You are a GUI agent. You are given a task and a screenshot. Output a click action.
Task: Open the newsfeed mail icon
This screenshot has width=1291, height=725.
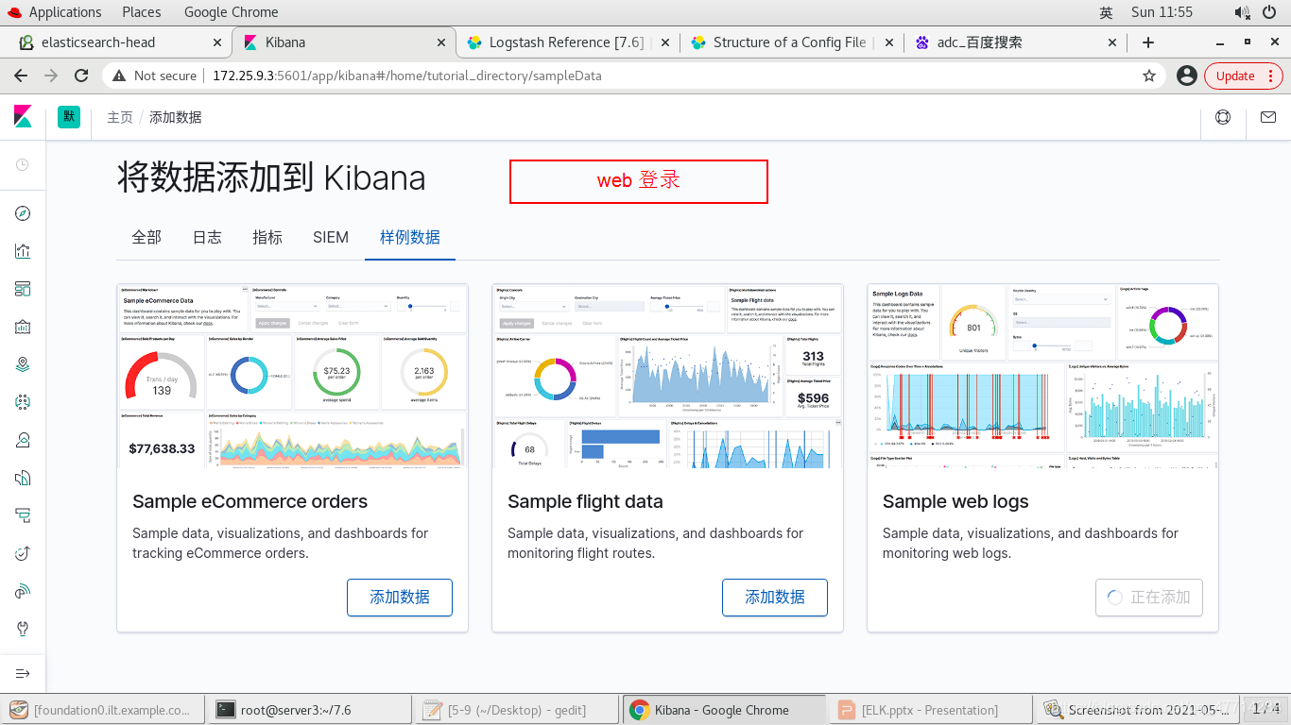point(1268,117)
